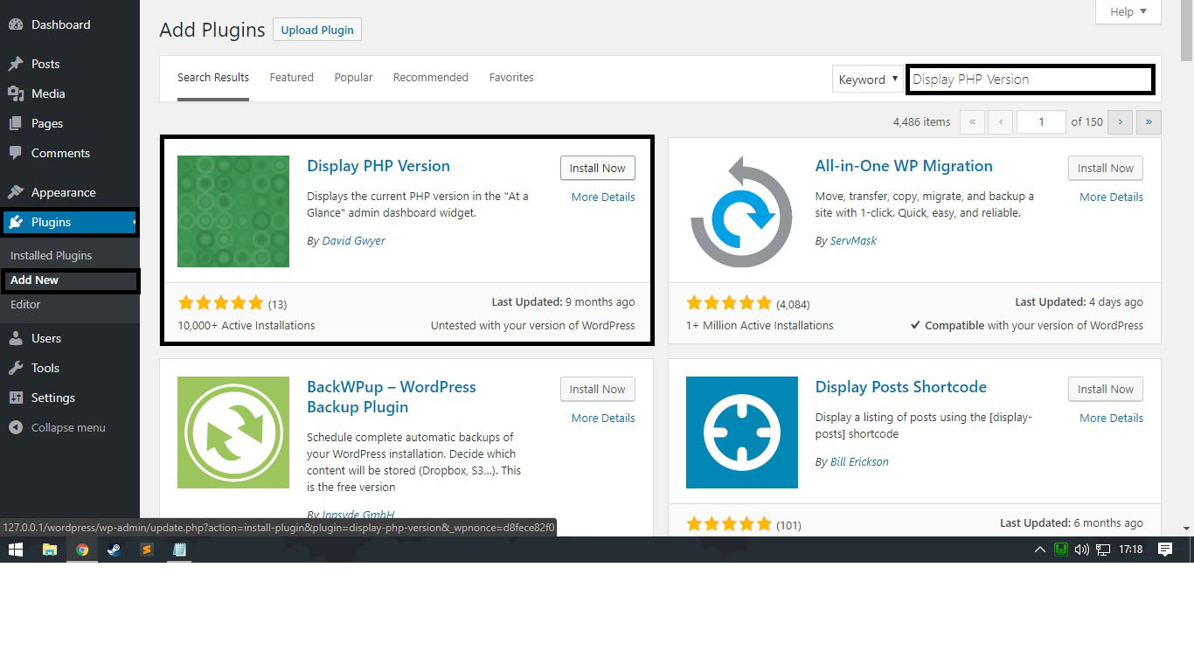Open Installed Plugins submenu item
Viewport: 1194px width, 671px height.
[51, 255]
